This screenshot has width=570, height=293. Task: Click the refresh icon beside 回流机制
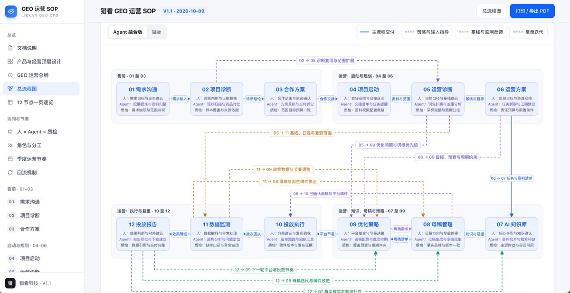pos(10,173)
